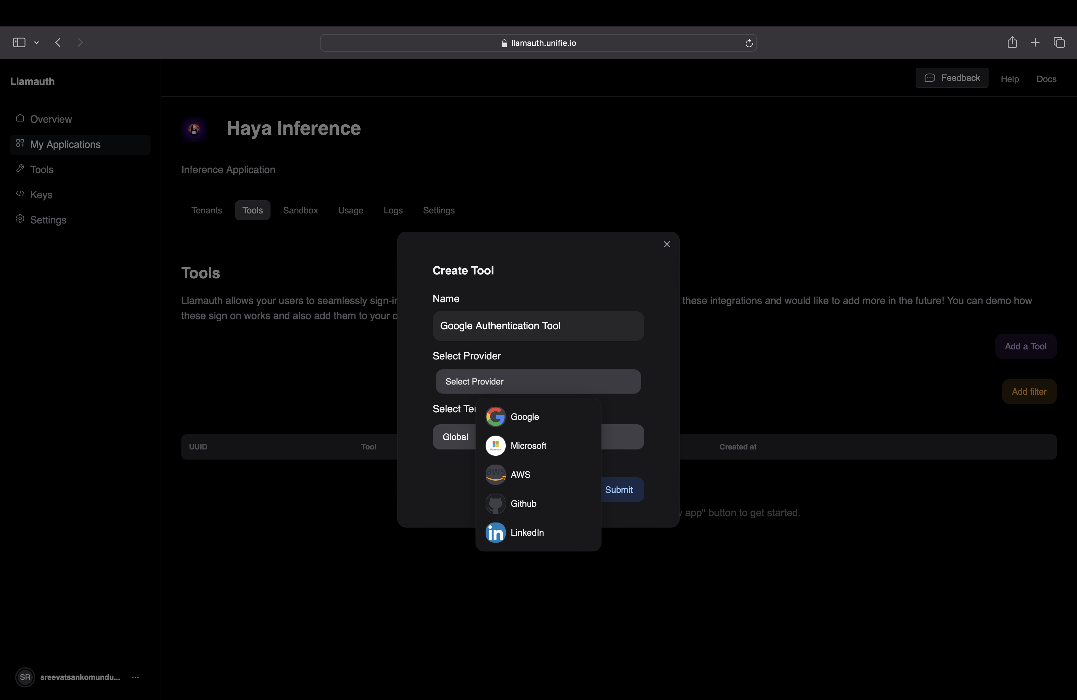The width and height of the screenshot is (1077, 700).
Task: Click the Created at column header
Action: click(x=738, y=447)
